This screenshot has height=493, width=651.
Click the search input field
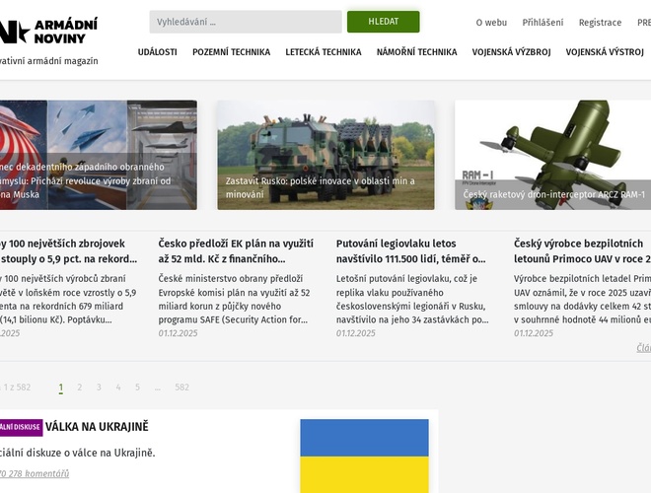pyautogui.click(x=245, y=22)
